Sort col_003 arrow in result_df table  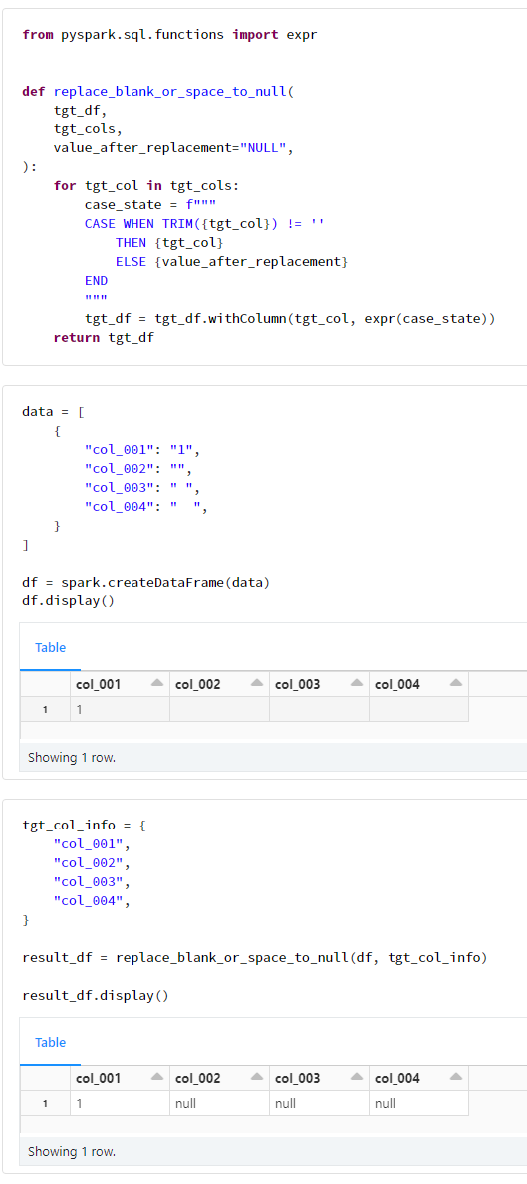[357, 1076]
